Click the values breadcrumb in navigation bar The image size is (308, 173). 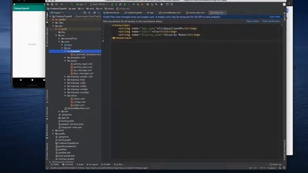point(109,9)
